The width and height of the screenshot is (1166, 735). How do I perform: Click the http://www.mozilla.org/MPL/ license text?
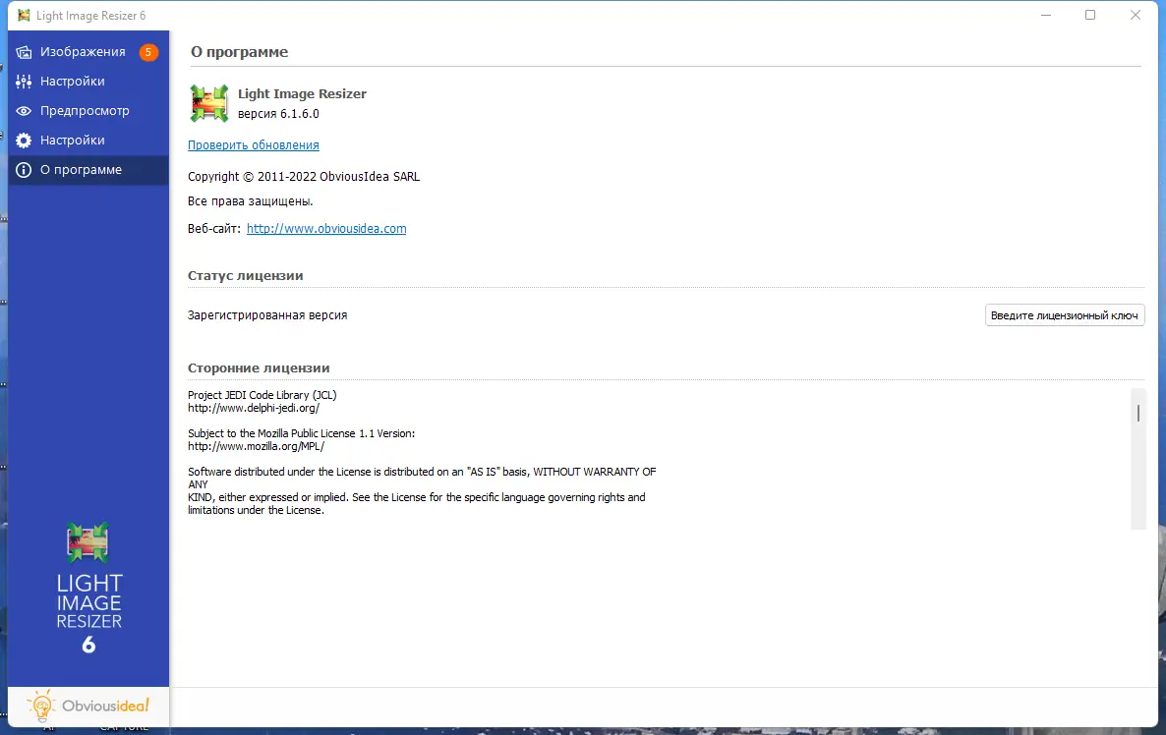(x=256, y=446)
